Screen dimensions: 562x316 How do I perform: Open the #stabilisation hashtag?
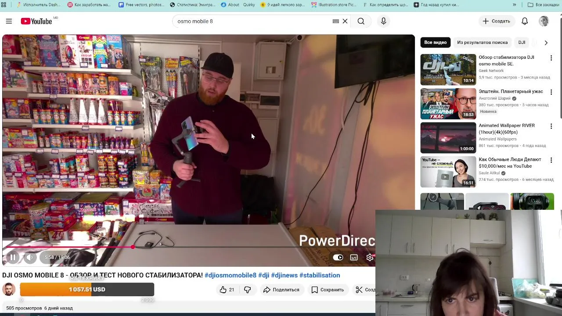point(320,275)
